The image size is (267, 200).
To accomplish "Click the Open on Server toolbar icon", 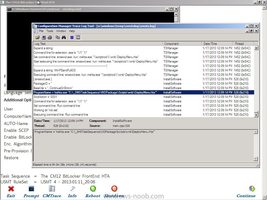I will coord(44,37).
